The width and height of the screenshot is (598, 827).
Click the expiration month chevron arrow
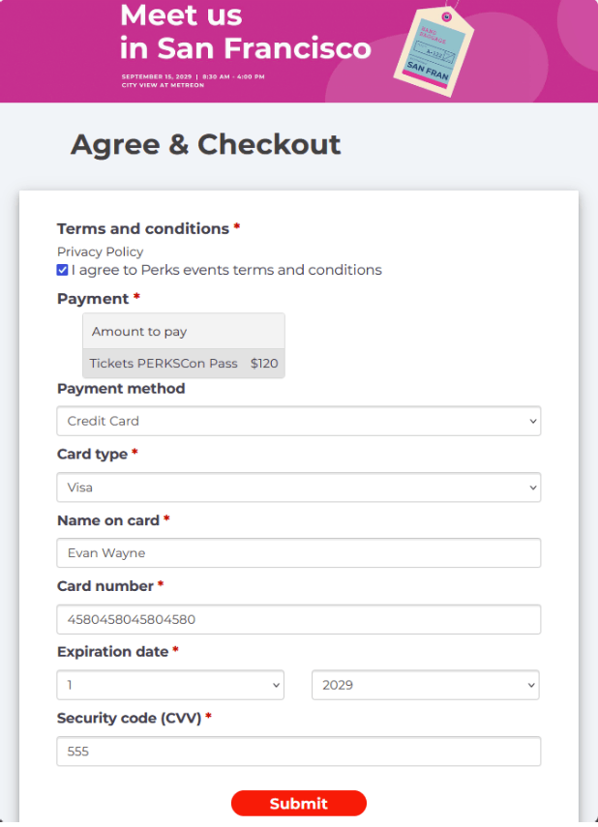pos(276,685)
